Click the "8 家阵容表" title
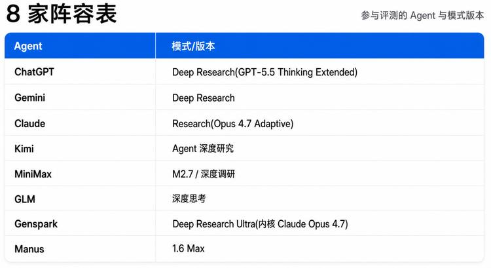Image resolution: width=491 pixels, height=268 pixels. point(62,14)
